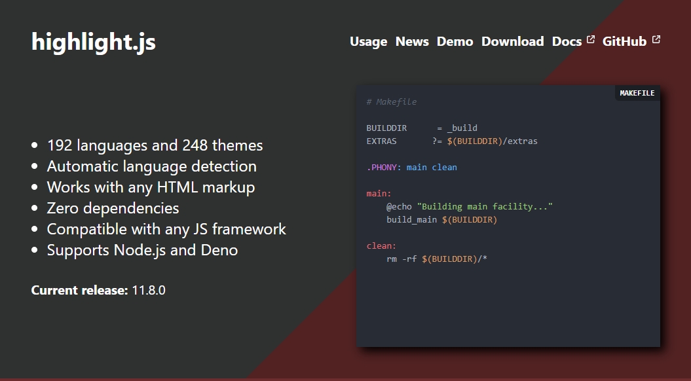Click external-link icon next to GitHub

(x=656, y=39)
